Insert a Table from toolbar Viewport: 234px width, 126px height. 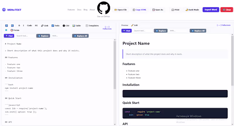tap(77, 26)
